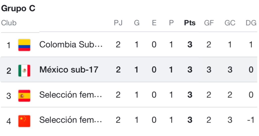The image size is (259, 136).
Task: Click China's goal difference of -1
Action: point(251,120)
